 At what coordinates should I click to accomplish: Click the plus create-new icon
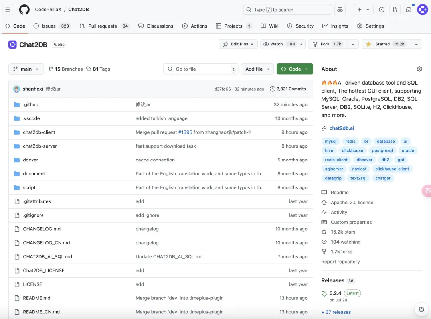click(359, 10)
